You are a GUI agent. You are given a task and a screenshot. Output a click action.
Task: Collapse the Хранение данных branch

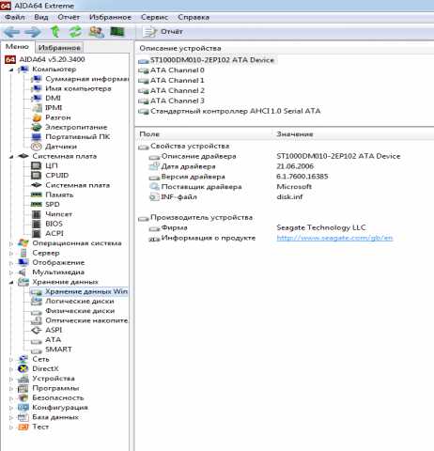(x=11, y=282)
